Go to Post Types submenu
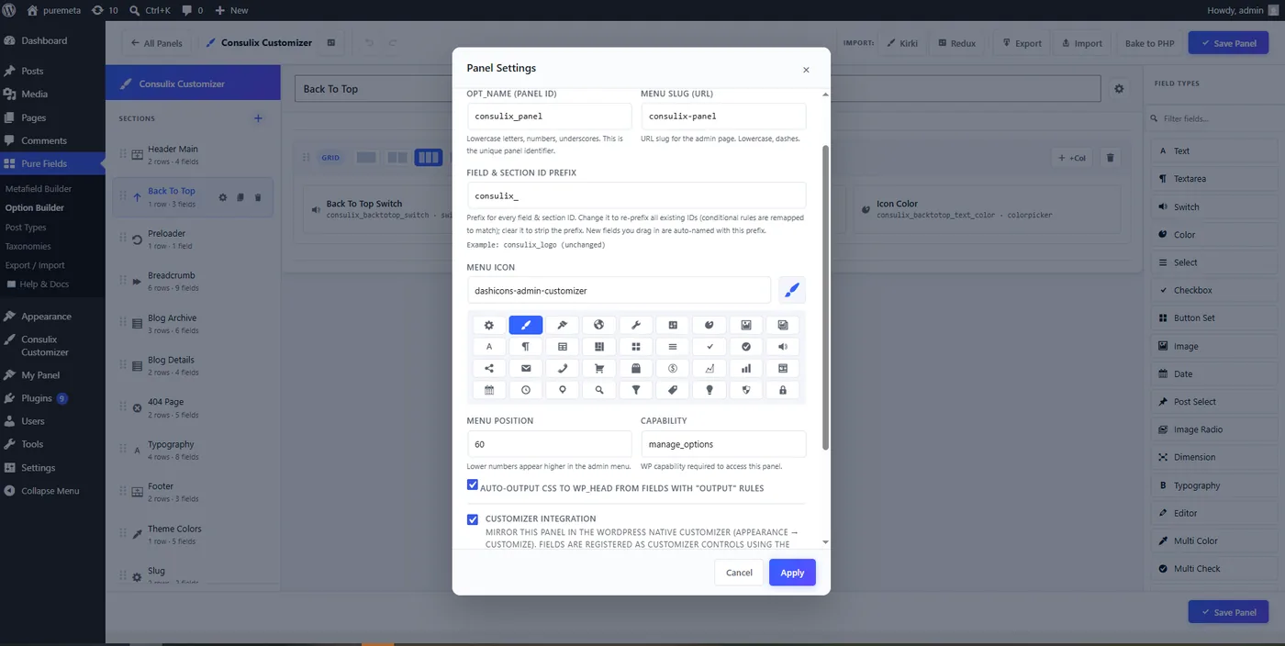The image size is (1285, 646). coord(26,228)
